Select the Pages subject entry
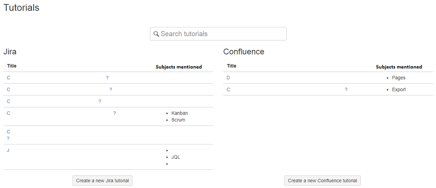The image size is (436, 188). pyautogui.click(x=398, y=78)
